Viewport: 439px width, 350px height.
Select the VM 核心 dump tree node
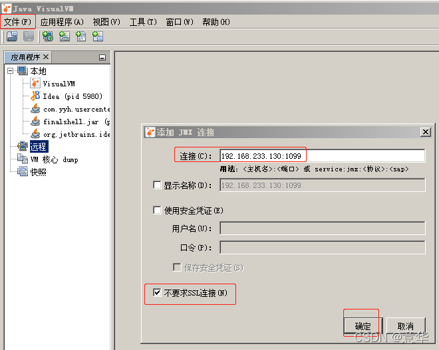click(x=54, y=159)
